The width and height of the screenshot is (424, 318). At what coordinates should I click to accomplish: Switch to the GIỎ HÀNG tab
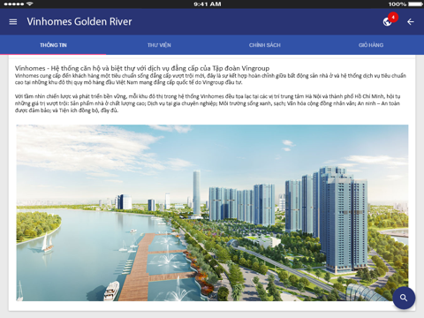pyautogui.click(x=371, y=45)
